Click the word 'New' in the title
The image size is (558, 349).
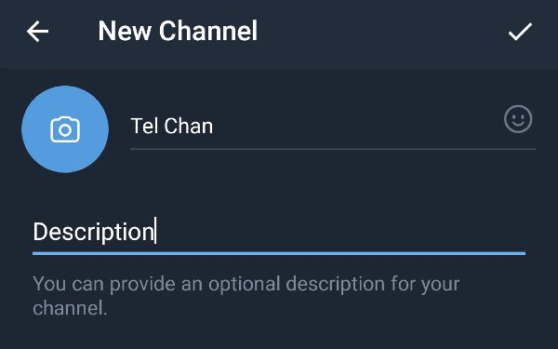[x=125, y=31]
